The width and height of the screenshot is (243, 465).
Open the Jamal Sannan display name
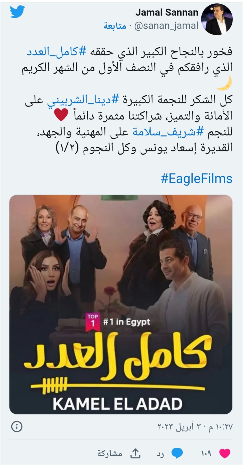[x=167, y=12]
